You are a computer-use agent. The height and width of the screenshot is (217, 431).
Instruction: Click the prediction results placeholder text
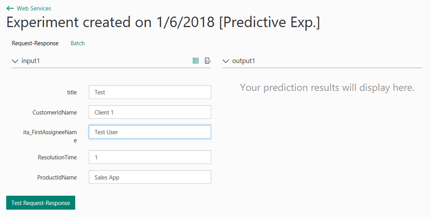click(x=327, y=88)
